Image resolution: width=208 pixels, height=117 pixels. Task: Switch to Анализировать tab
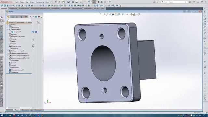point(66,8)
